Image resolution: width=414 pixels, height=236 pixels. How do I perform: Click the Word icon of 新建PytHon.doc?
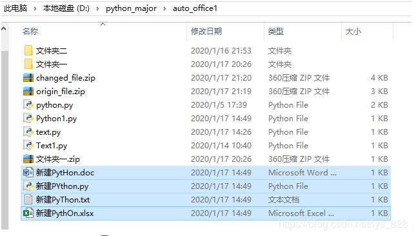tap(28, 173)
